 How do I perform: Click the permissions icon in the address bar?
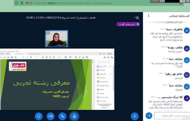[27, 3]
